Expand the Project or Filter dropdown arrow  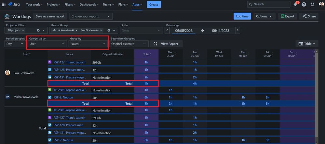pos(44,30)
